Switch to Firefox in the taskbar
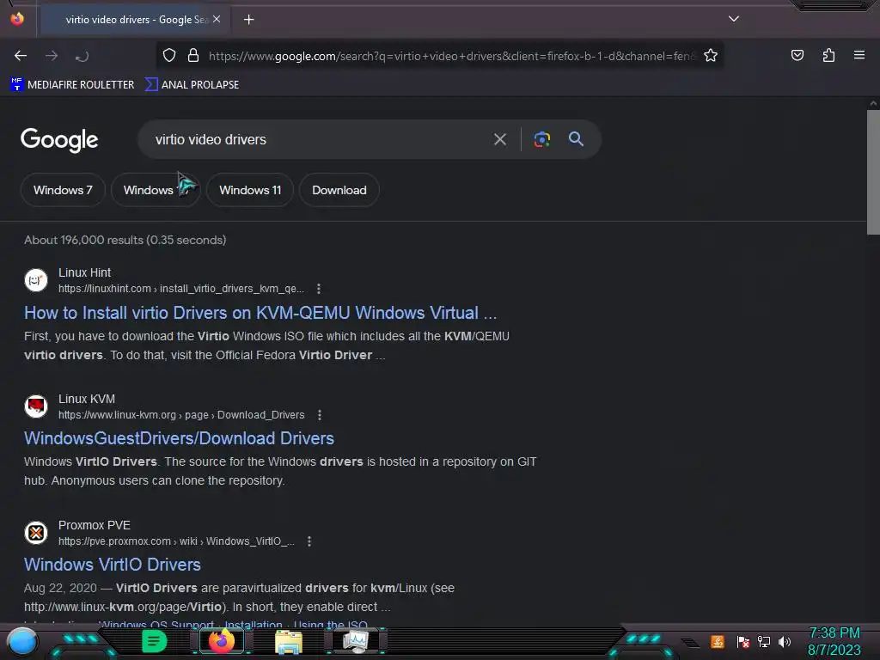 point(222,641)
